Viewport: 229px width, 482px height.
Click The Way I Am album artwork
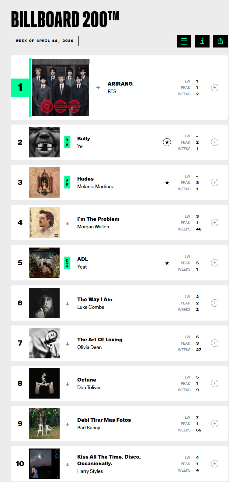point(44,303)
